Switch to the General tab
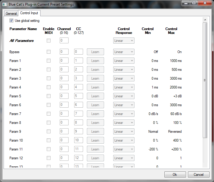Viewport: 214px width, 182px height. 11,13
